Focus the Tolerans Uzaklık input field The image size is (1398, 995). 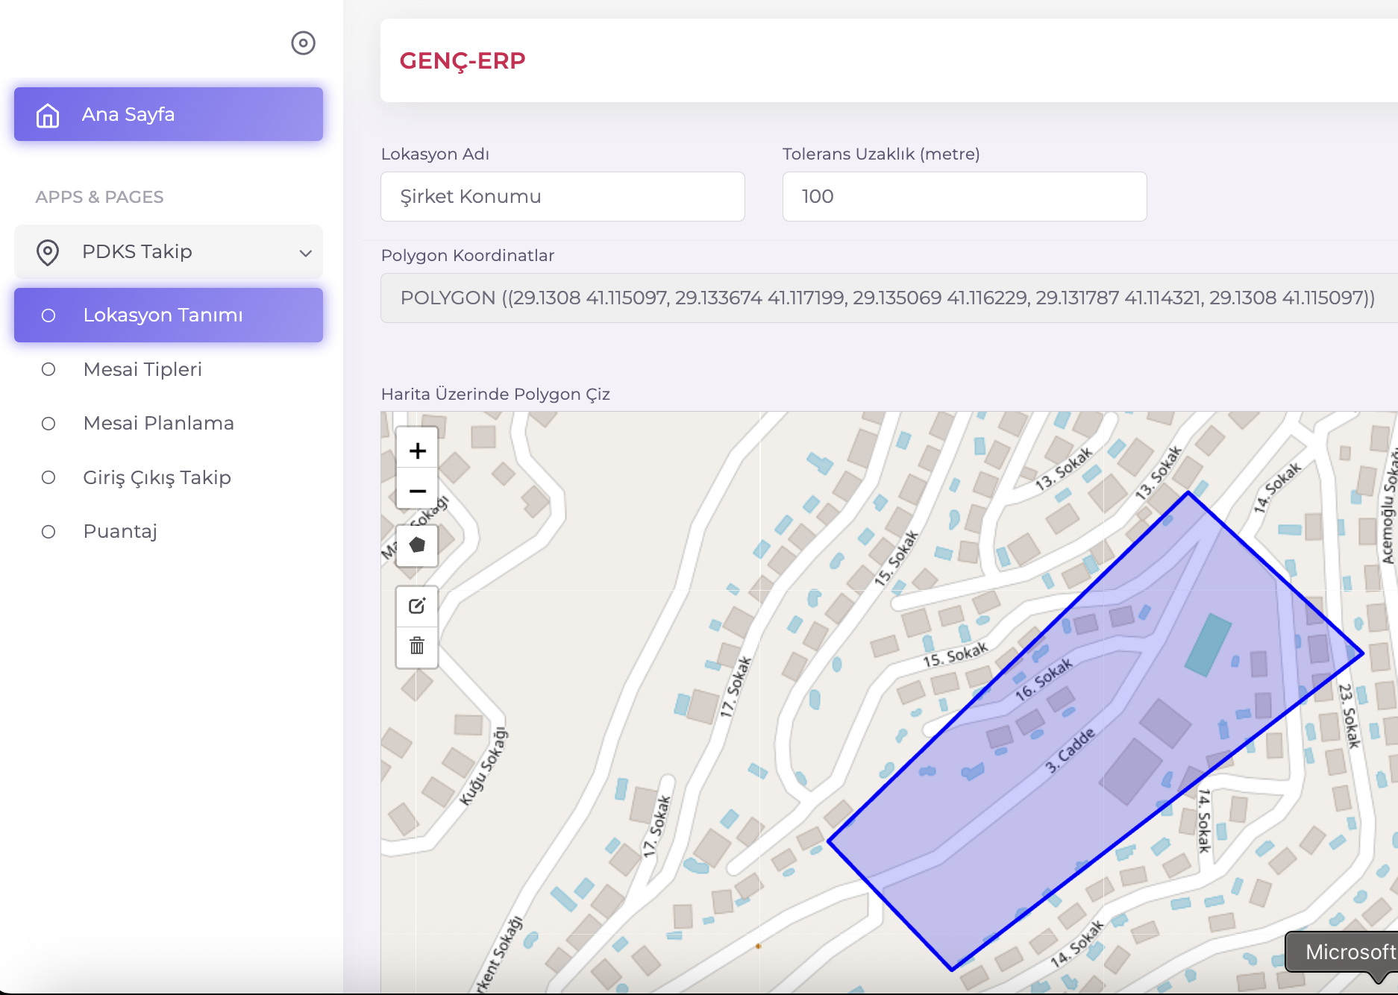(964, 196)
